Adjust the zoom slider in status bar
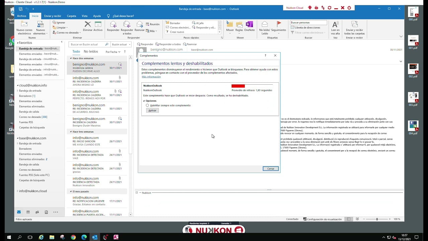 (377, 219)
